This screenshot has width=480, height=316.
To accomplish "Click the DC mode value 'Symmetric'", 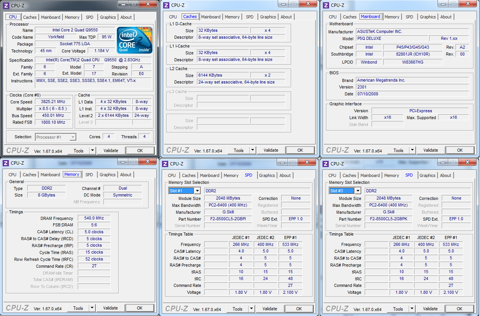I will tap(123, 195).
